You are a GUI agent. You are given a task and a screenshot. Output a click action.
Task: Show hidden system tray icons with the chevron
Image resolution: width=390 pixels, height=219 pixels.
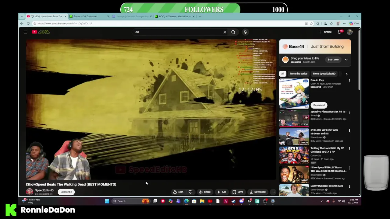pos(322,201)
